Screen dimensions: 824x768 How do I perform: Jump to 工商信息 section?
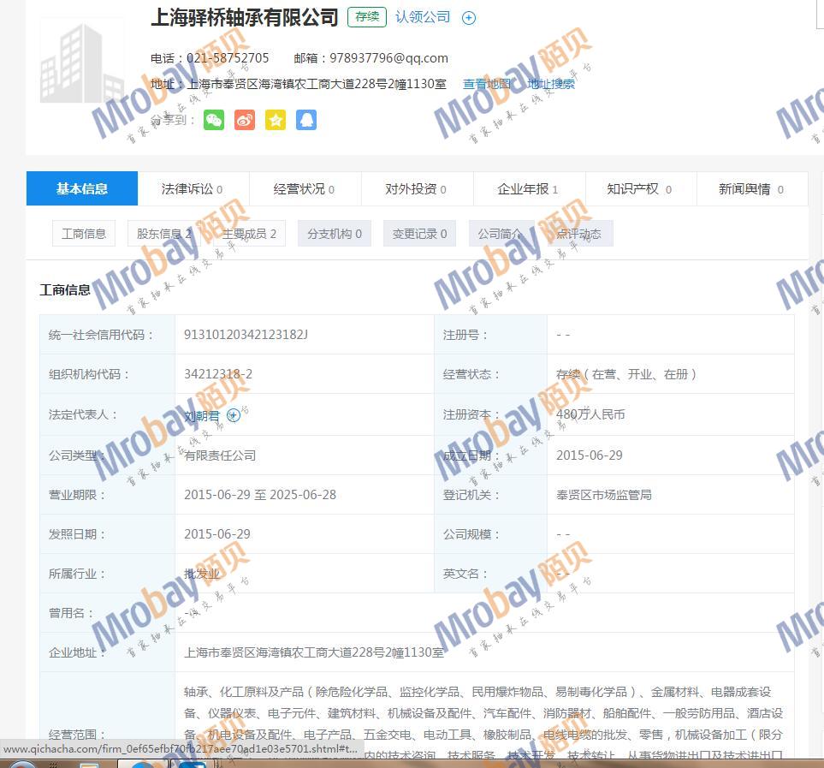[x=84, y=234]
